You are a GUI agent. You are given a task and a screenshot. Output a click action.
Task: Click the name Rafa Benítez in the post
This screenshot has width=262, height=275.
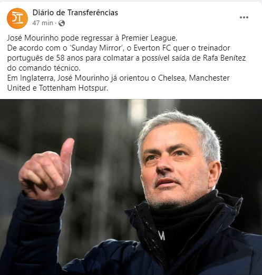pyautogui.click(x=224, y=58)
